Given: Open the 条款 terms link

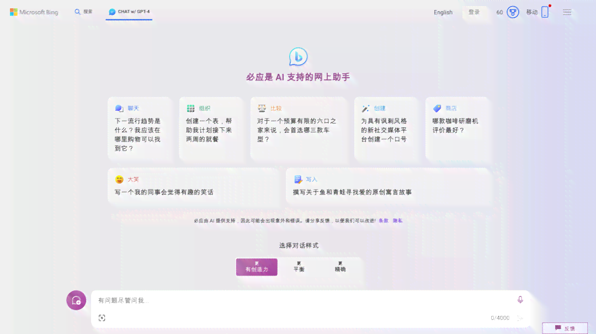Looking at the screenshot, I should [384, 220].
